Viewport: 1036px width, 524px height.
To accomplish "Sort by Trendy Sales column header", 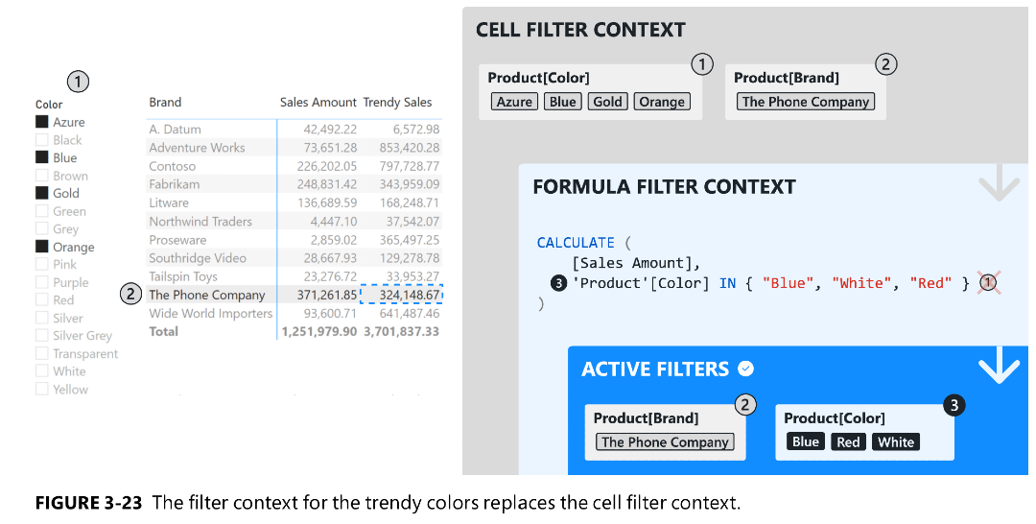I will point(397,102).
